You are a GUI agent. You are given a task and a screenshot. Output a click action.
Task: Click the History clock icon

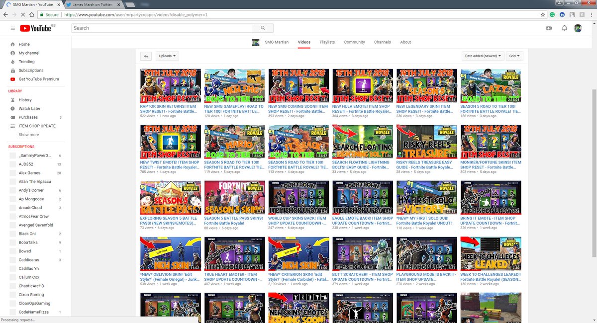tap(12, 100)
